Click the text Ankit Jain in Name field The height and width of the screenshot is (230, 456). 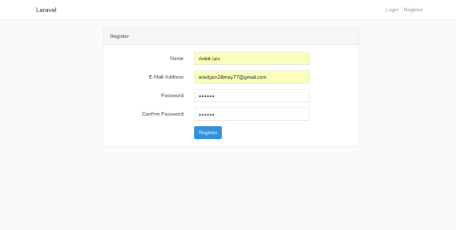coord(209,59)
